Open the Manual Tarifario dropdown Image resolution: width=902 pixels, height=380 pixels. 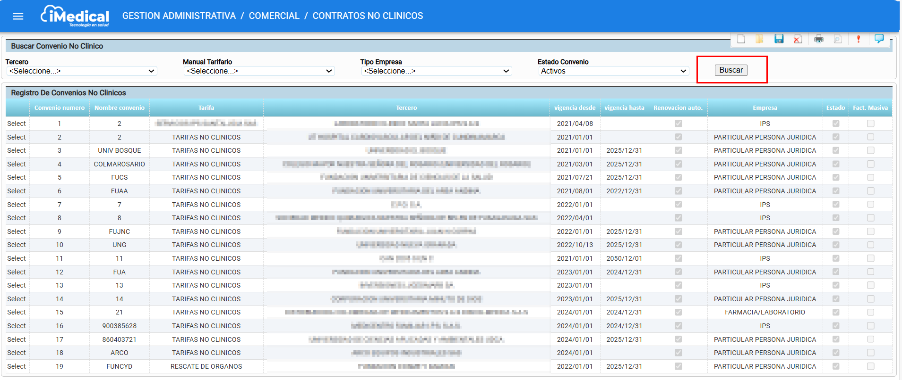point(259,71)
